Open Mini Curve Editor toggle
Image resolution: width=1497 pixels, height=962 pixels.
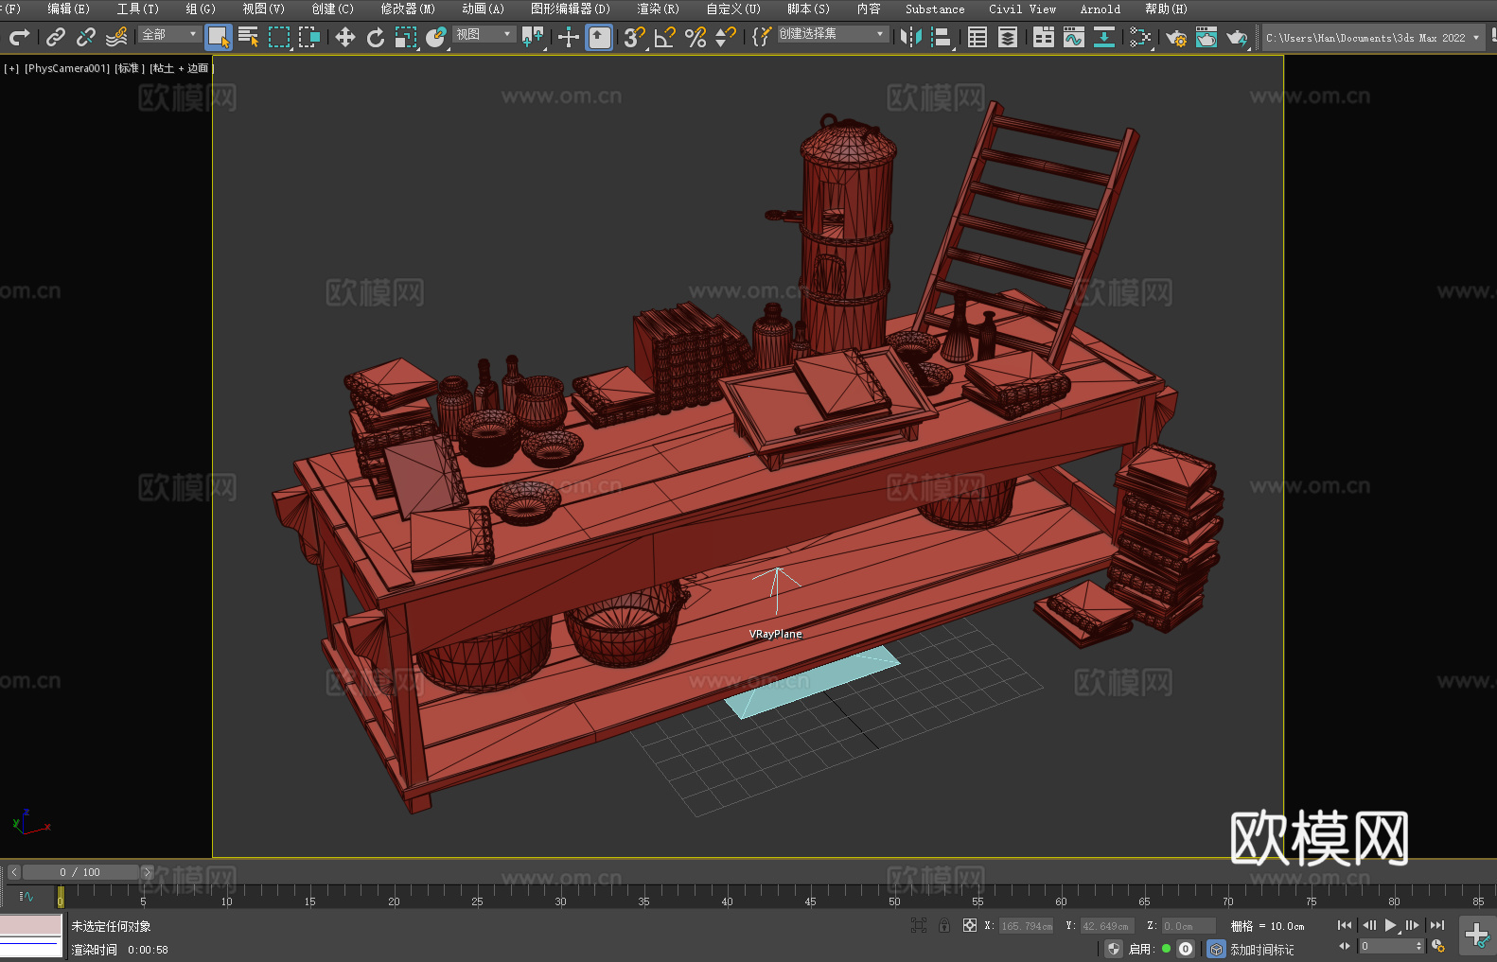(x=26, y=896)
